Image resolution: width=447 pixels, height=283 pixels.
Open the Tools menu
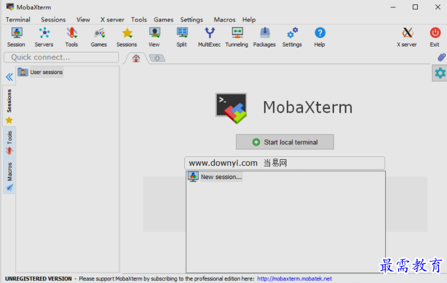pyautogui.click(x=139, y=20)
